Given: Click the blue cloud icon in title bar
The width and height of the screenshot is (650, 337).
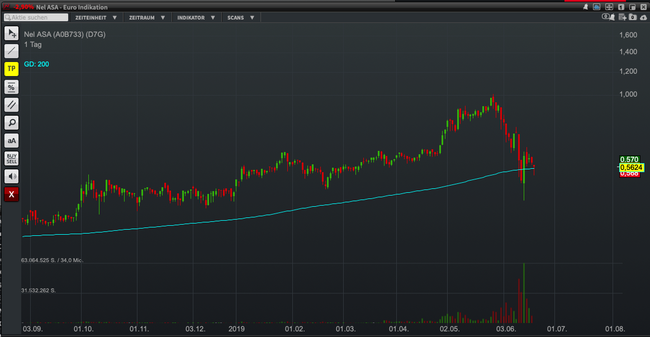Looking at the screenshot, I should pos(596,7).
